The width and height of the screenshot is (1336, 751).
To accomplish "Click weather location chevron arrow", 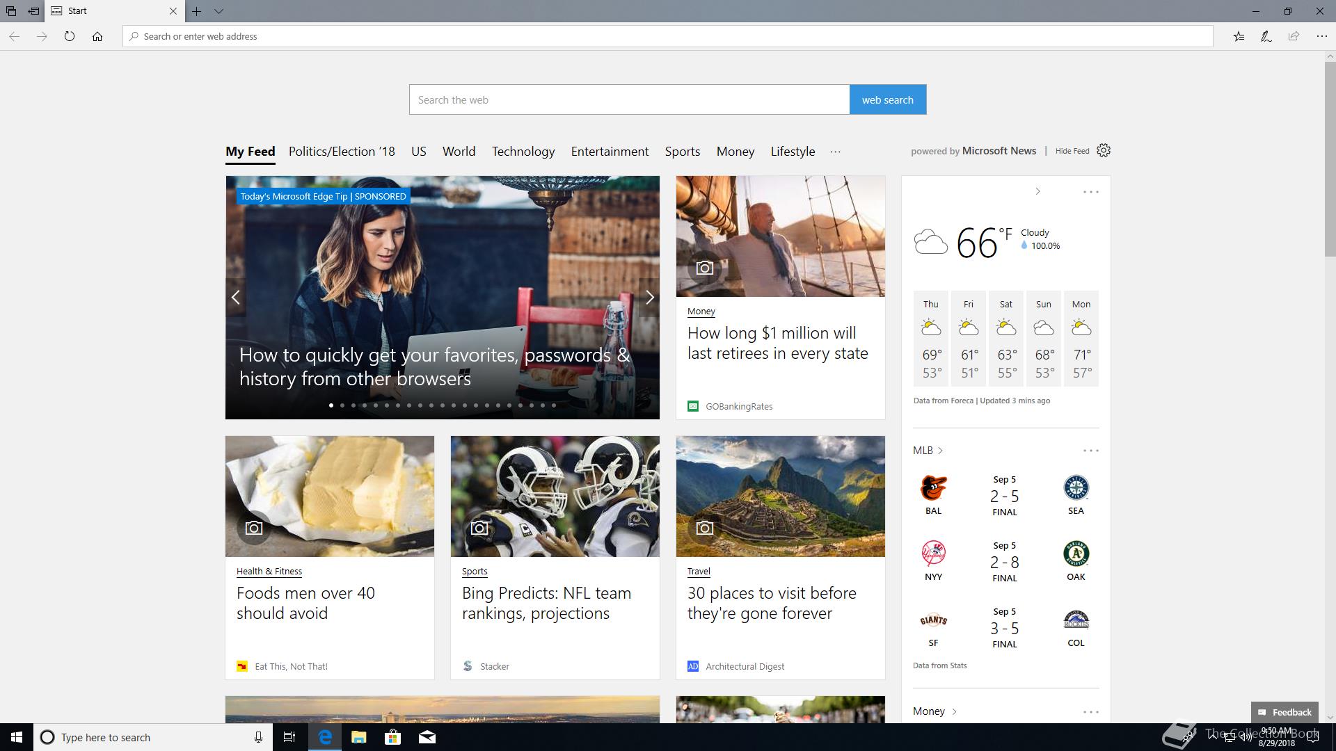I will 1037,191.
